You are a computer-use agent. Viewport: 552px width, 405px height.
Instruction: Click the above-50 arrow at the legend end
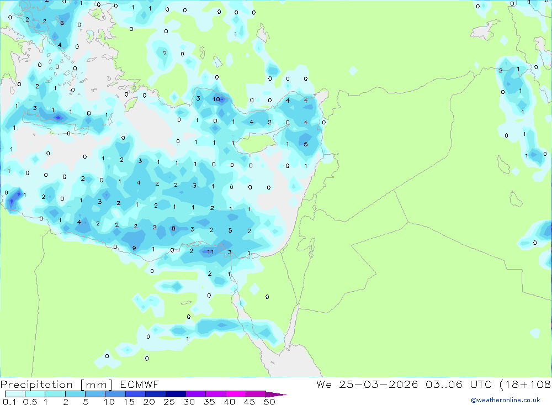275,394
